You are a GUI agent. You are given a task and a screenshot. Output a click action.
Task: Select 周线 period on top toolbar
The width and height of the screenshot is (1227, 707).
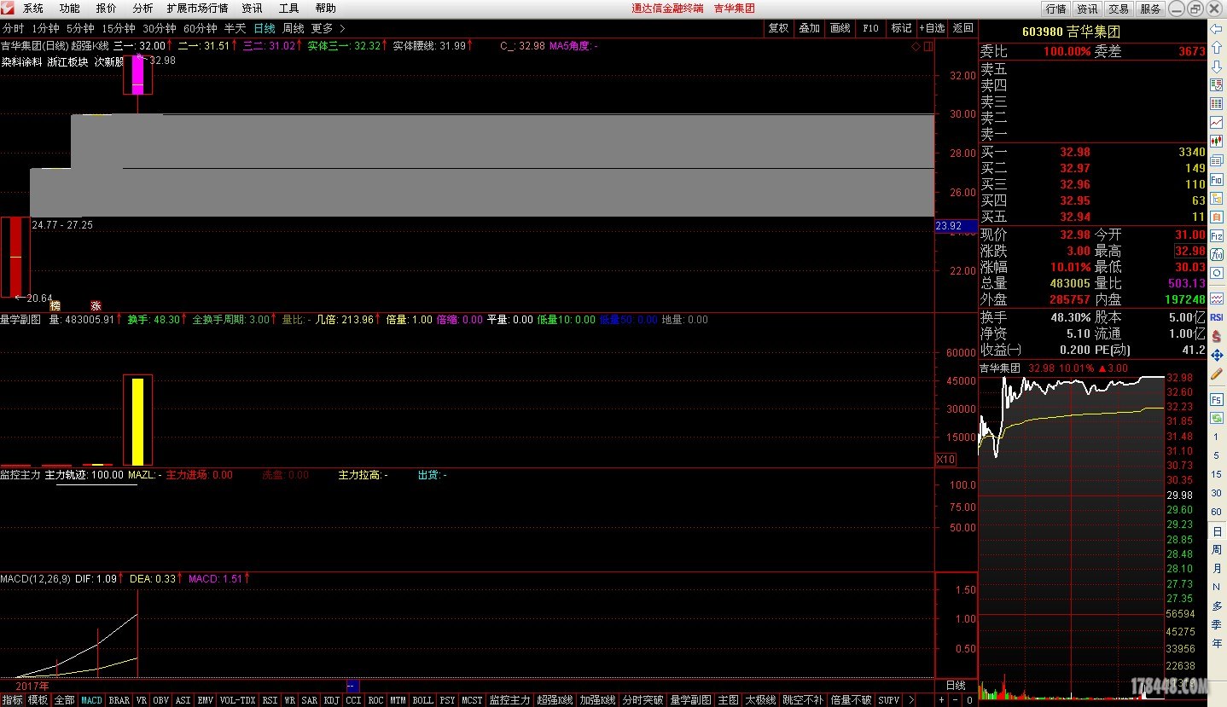(x=293, y=28)
